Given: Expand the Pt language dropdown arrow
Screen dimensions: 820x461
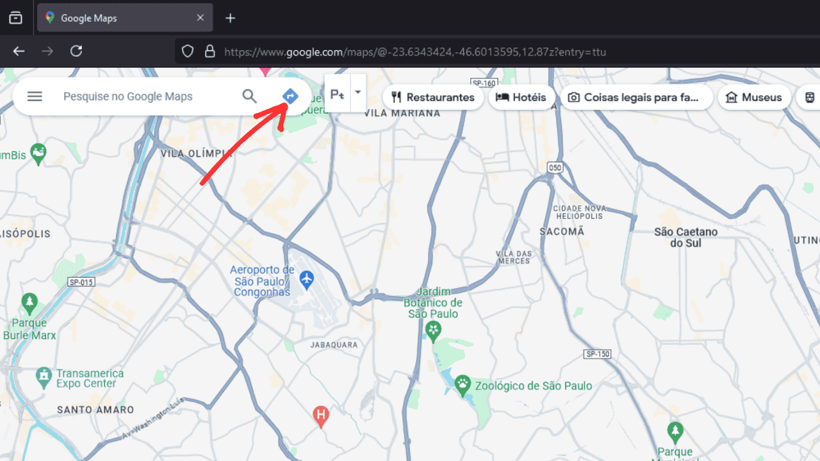Looking at the screenshot, I should pos(357,93).
